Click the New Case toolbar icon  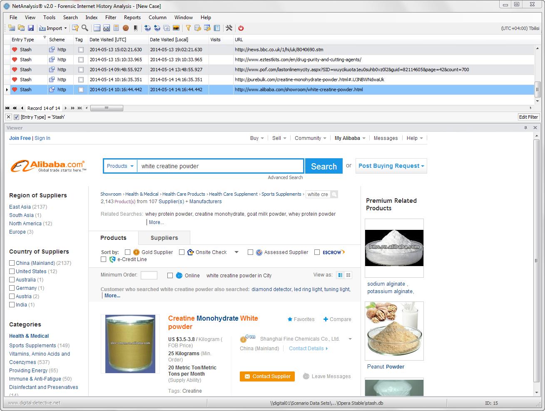coord(12,28)
